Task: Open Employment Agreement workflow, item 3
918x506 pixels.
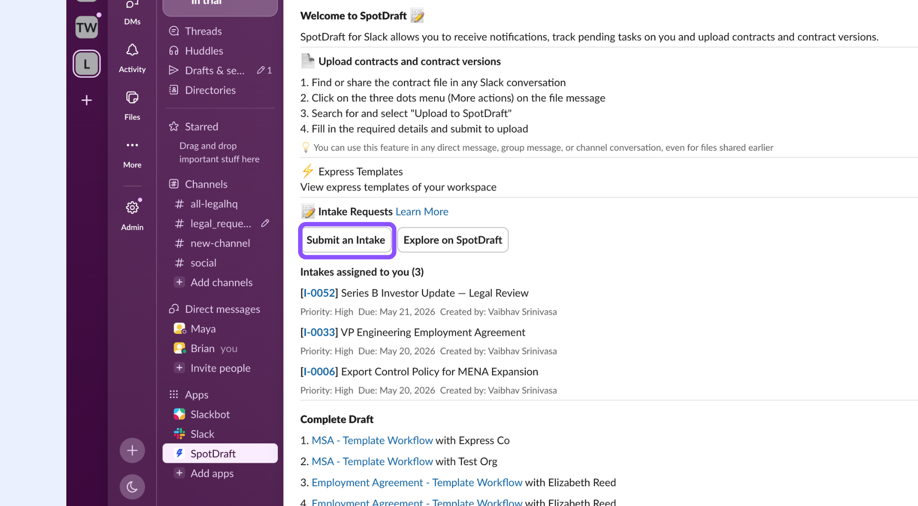Action: tap(417, 482)
